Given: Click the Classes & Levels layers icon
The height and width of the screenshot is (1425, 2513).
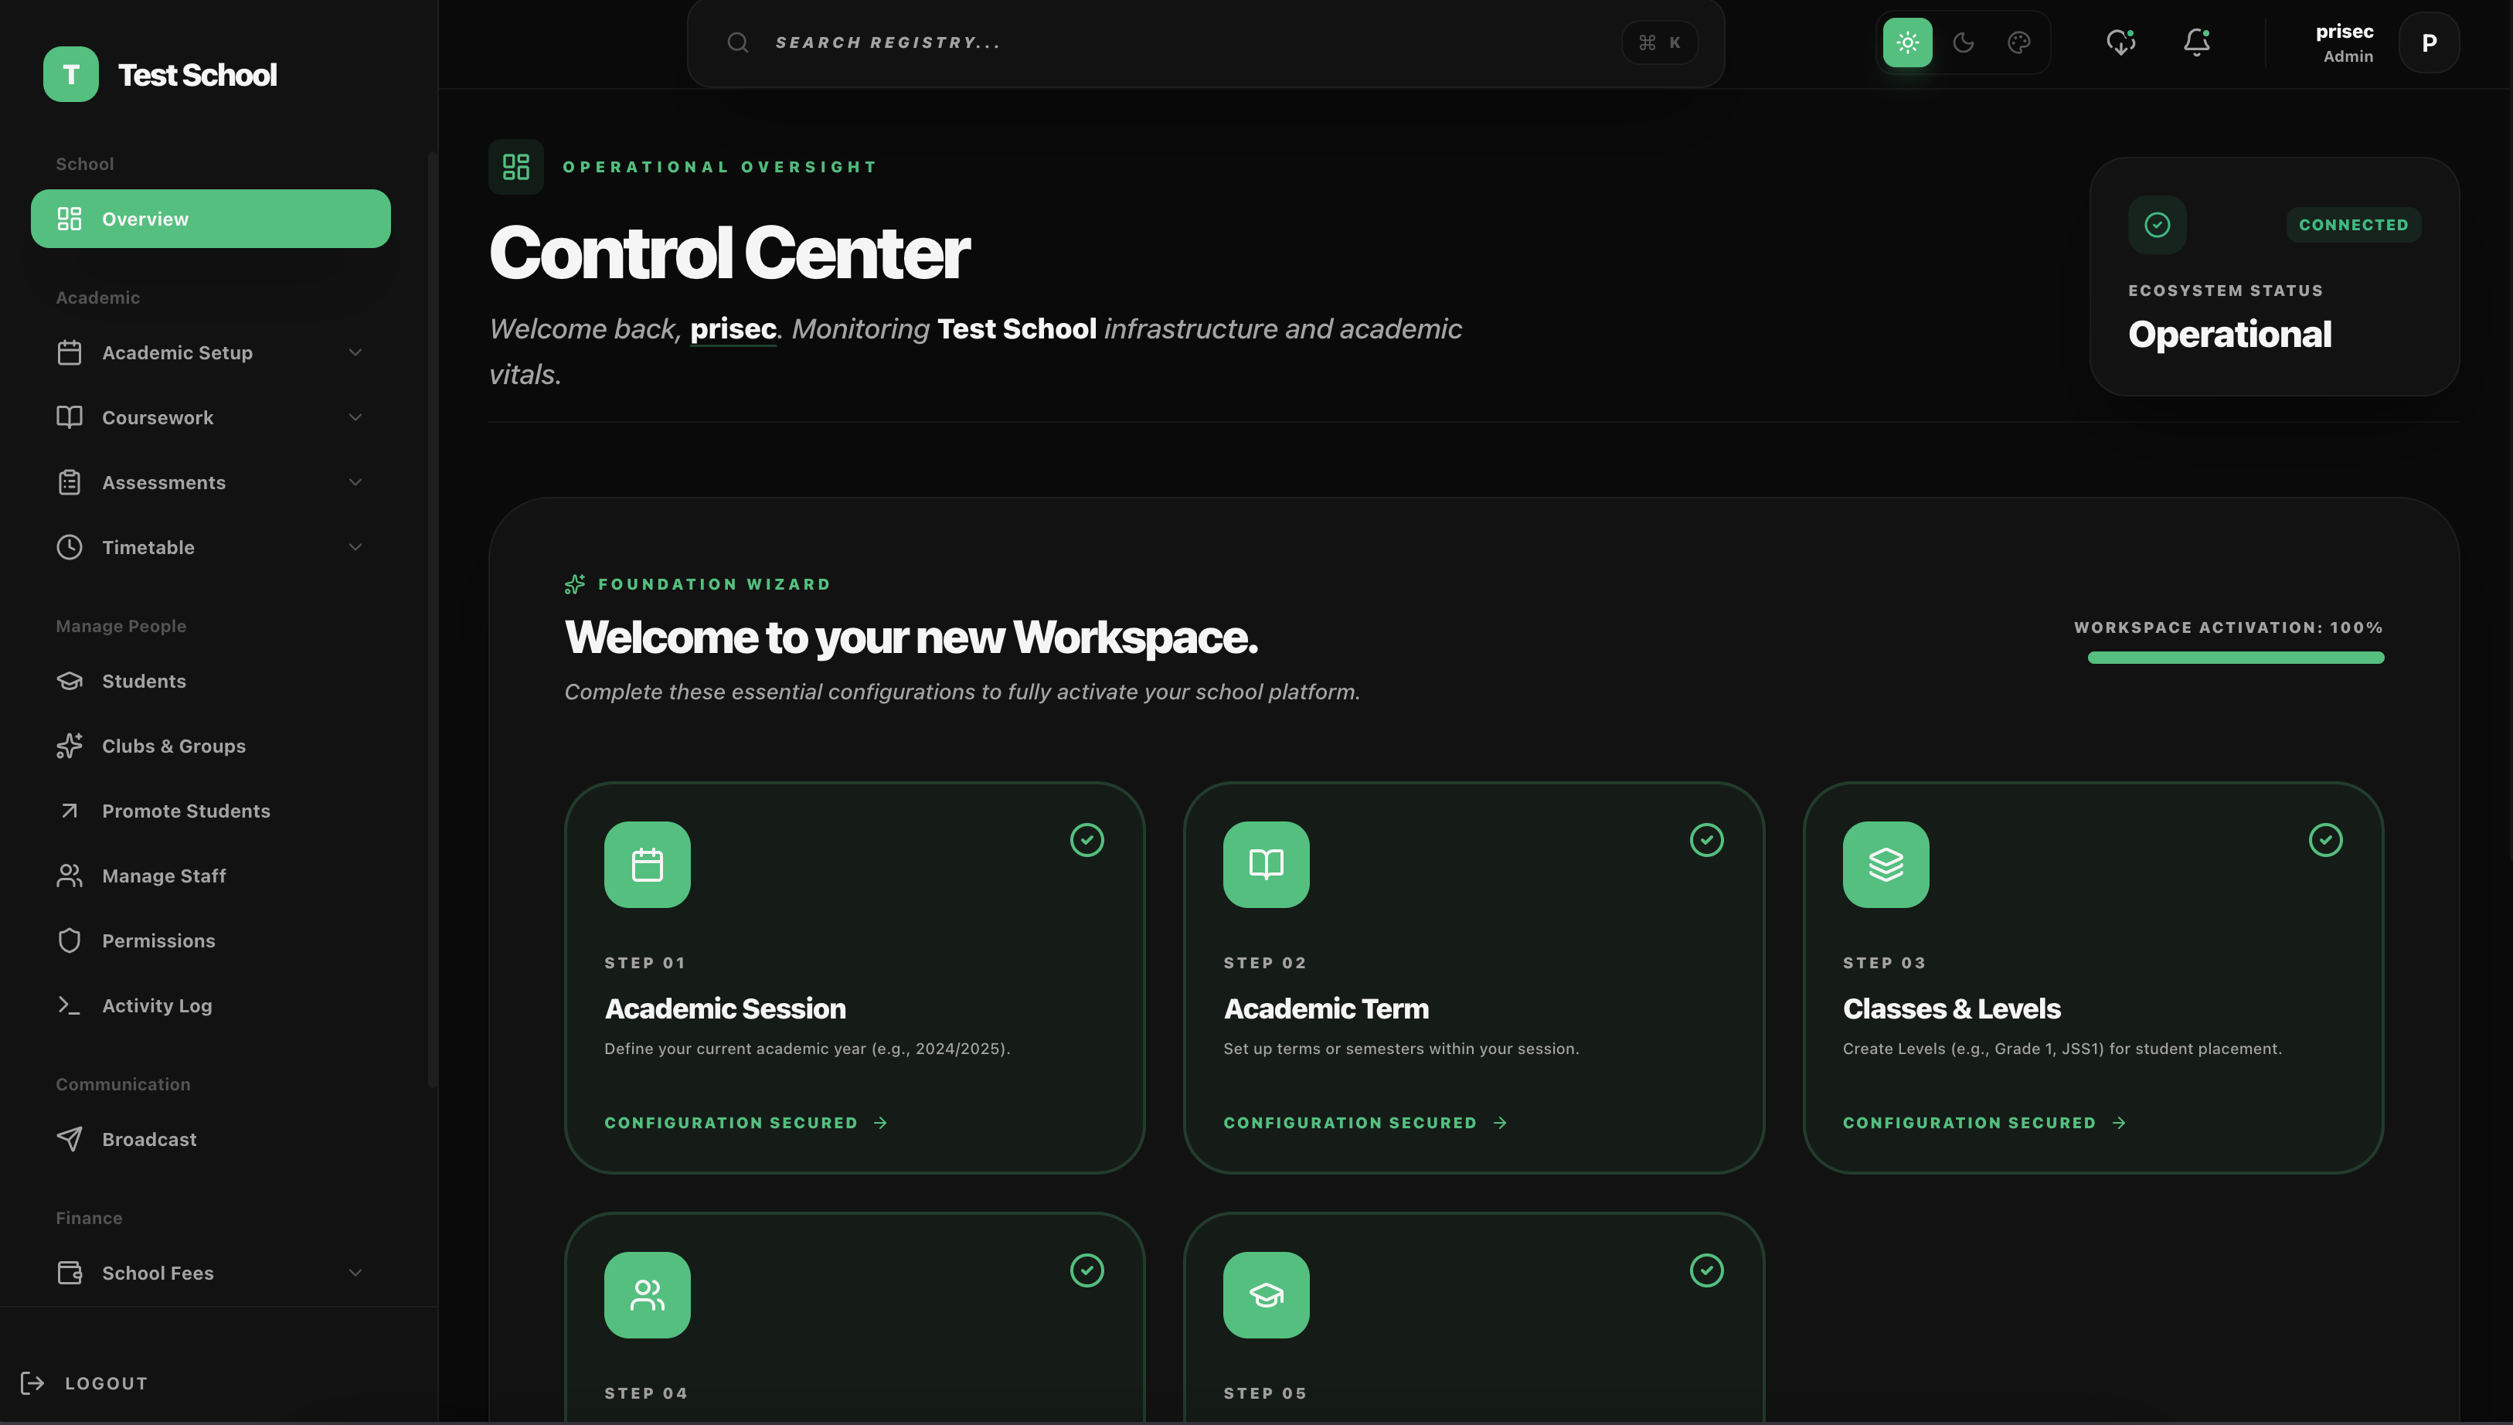Looking at the screenshot, I should coord(1886,864).
